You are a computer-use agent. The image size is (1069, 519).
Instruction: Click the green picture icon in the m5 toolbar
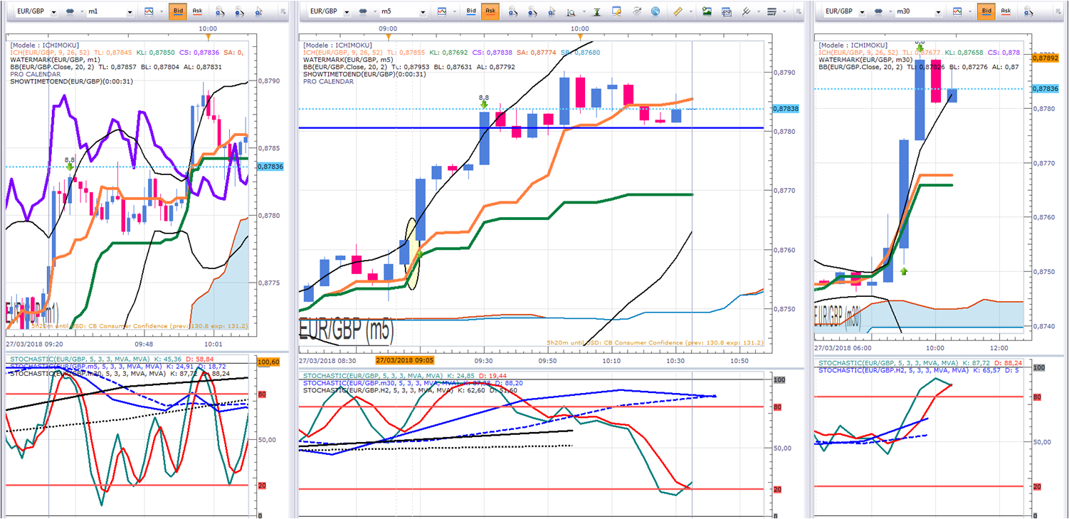pyautogui.click(x=707, y=11)
